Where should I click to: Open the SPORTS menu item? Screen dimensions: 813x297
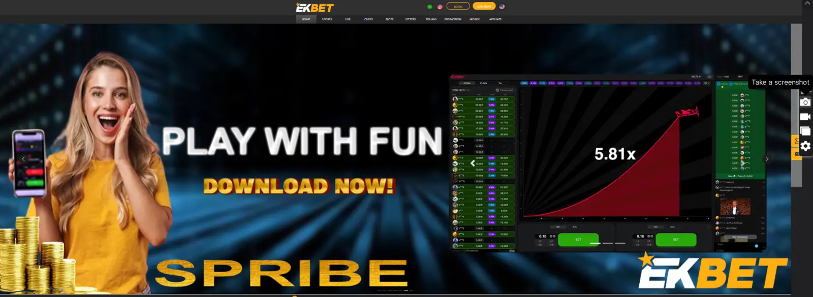tap(327, 19)
